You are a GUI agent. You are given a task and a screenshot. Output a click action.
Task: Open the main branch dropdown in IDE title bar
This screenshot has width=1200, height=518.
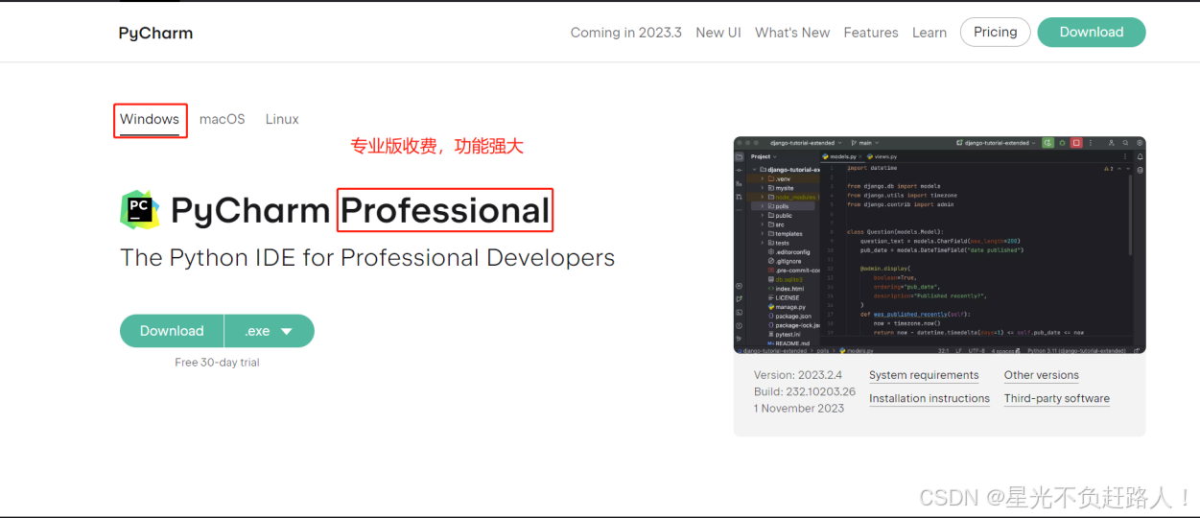[x=864, y=143]
